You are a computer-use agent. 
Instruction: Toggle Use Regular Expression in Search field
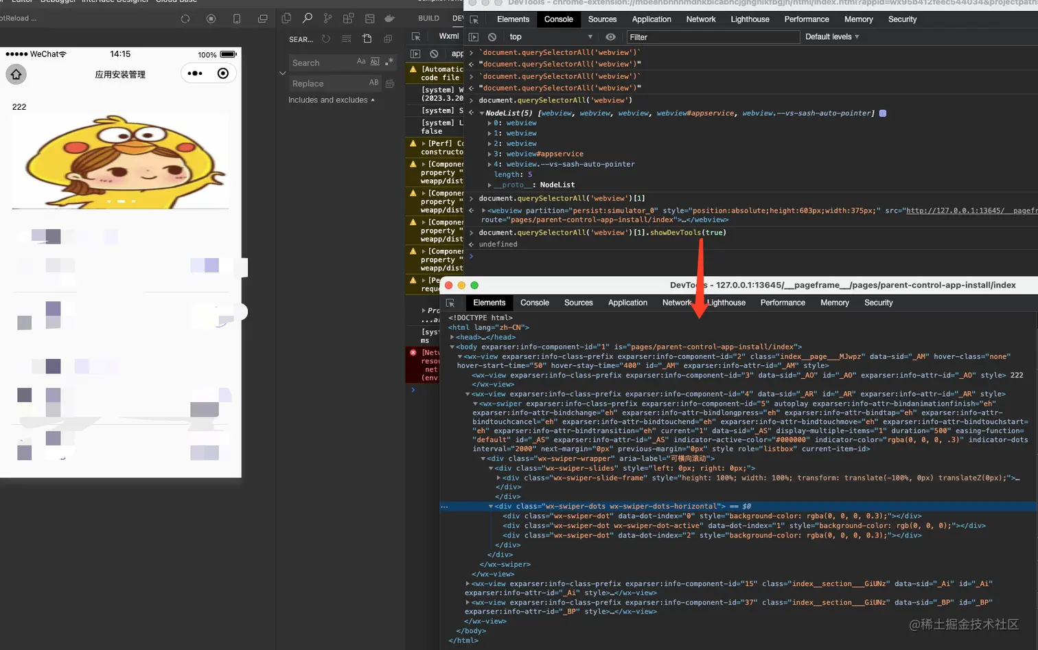click(x=389, y=62)
